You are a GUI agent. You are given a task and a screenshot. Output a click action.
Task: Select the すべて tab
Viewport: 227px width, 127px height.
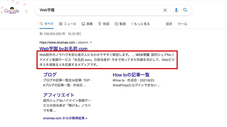pos(46,24)
